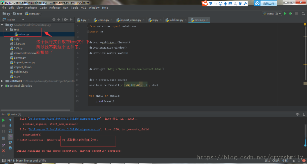Open Sogou toolbox wrench icon
The image size is (307, 164).
[245, 4]
